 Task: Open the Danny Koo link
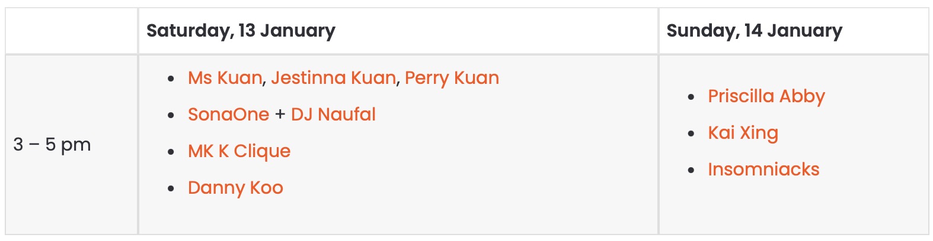click(x=235, y=188)
